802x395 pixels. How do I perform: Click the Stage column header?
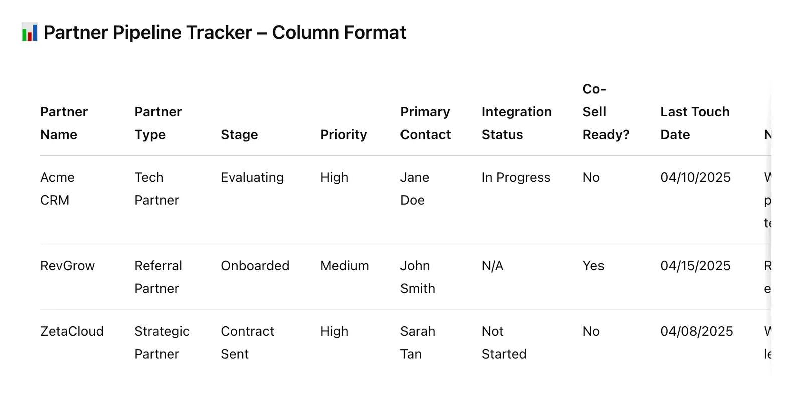click(x=239, y=135)
